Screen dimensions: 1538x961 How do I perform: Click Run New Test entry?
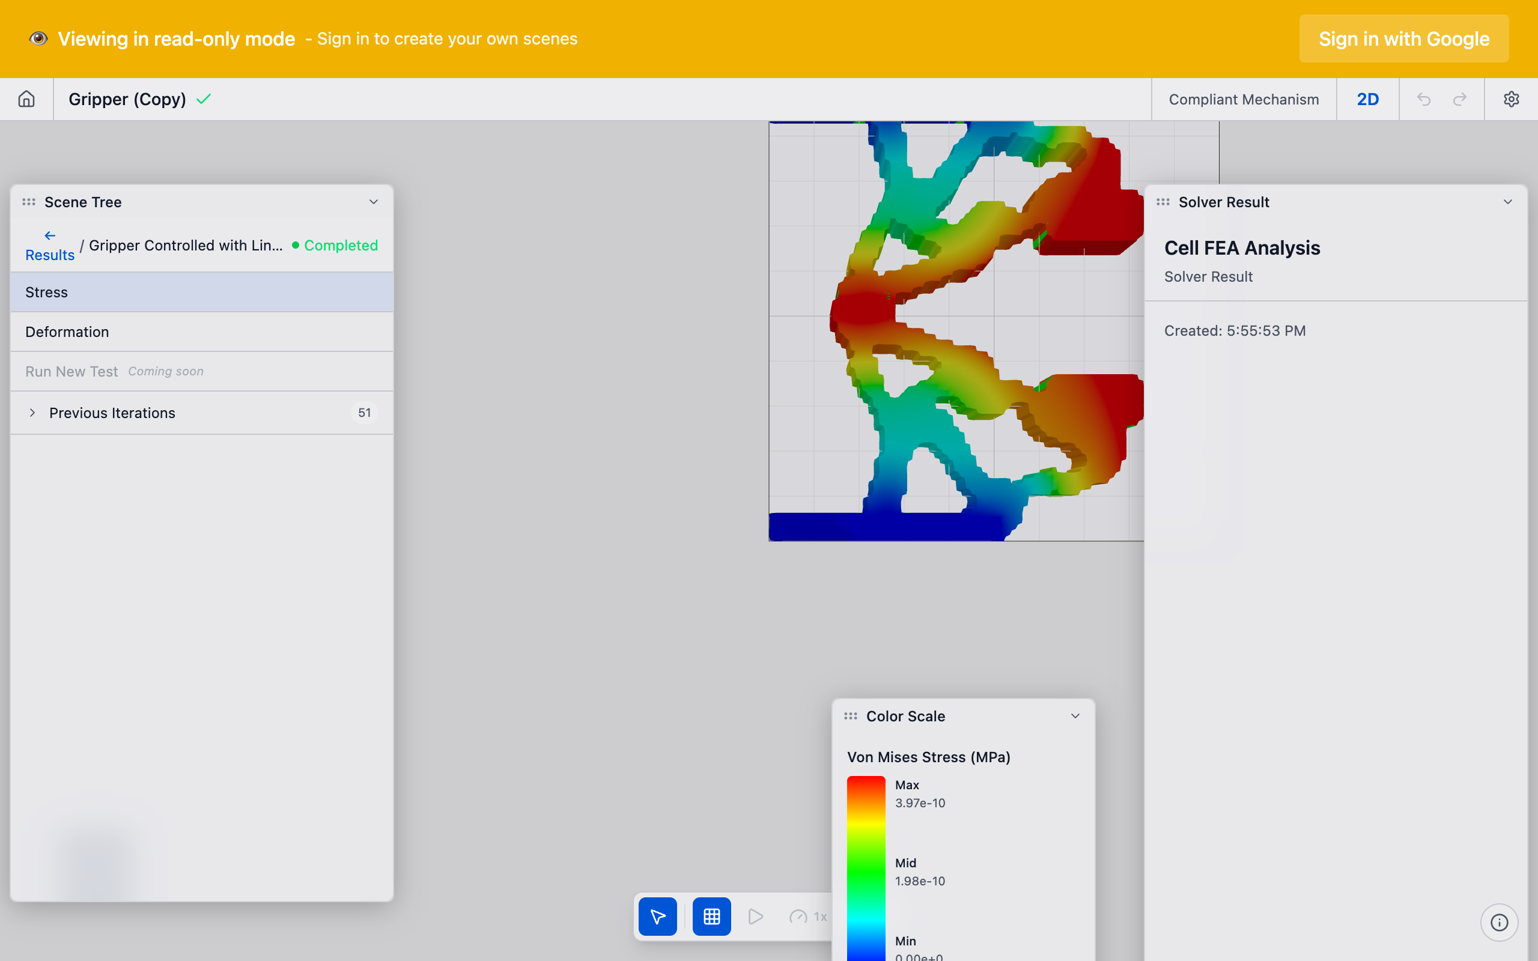coord(201,371)
